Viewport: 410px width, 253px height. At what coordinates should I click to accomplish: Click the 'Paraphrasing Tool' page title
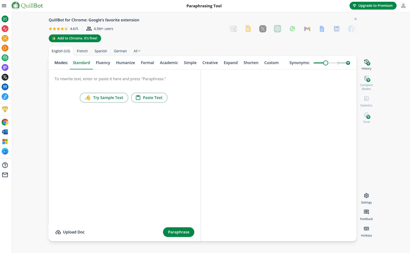(204, 6)
